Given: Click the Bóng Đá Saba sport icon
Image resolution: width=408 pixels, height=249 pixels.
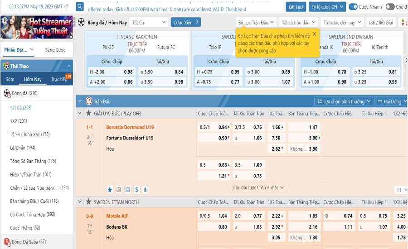Looking at the screenshot, I should 6,242.
